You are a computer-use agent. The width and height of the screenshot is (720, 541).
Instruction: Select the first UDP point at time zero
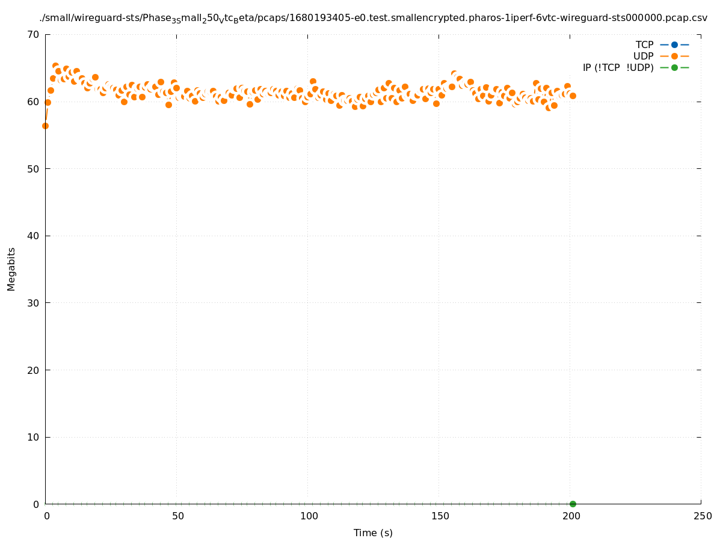click(x=45, y=126)
